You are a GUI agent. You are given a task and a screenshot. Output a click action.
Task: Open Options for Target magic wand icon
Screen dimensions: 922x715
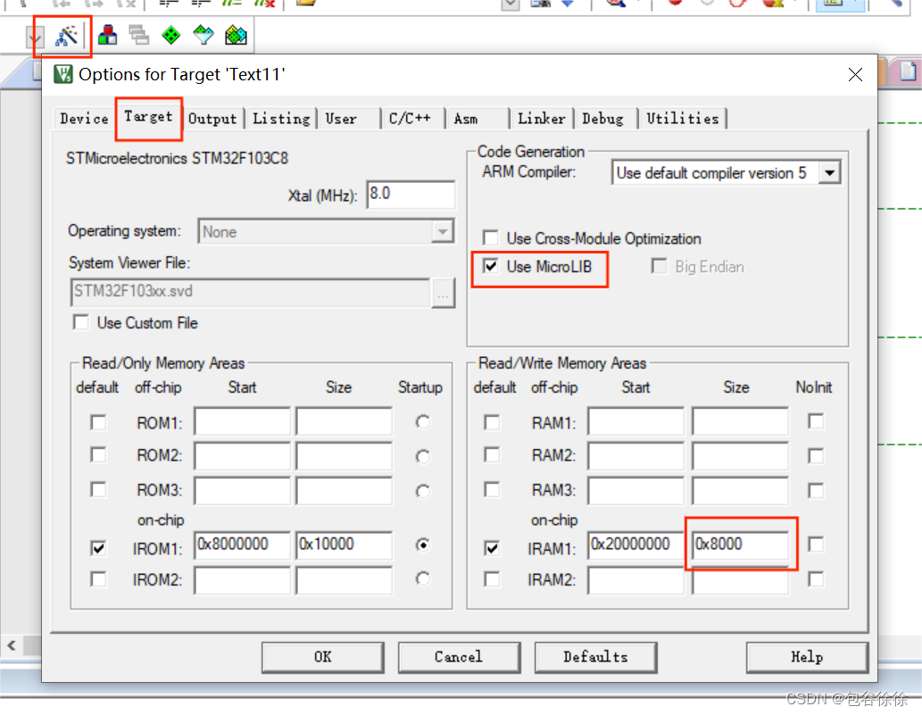pos(66,36)
